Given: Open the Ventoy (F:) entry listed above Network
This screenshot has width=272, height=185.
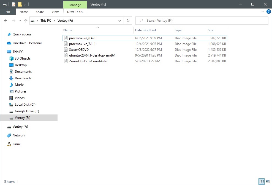Looking at the screenshot, I should (x=20, y=127).
